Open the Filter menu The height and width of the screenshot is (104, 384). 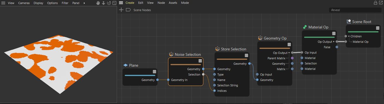coord(65,3)
